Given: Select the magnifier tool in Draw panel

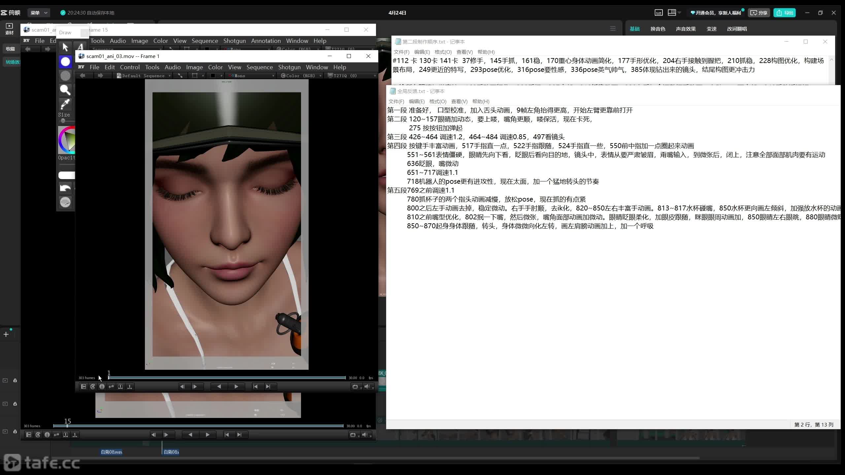Looking at the screenshot, I should [x=65, y=90].
